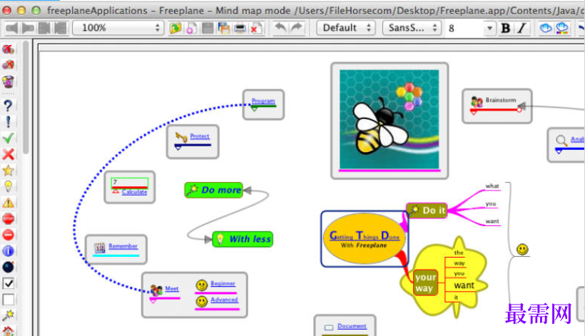Click the close map red X document icon

pyautogui.click(x=256, y=28)
